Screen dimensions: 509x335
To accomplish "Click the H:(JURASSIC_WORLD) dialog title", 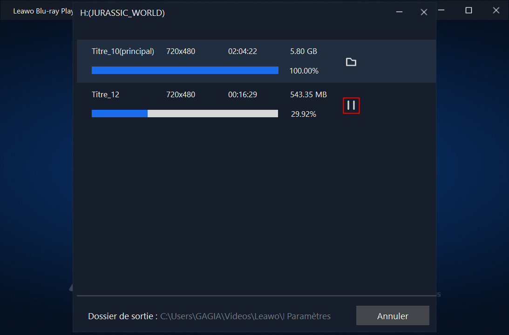I will pos(122,13).
